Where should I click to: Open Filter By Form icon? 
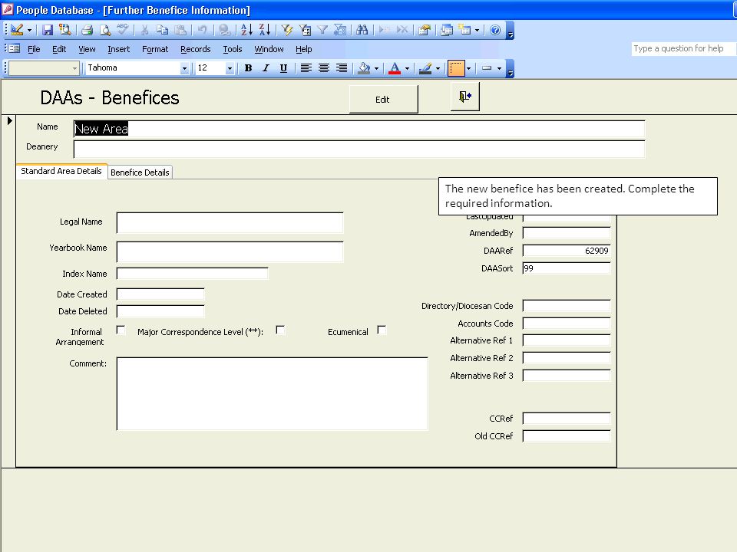point(305,30)
